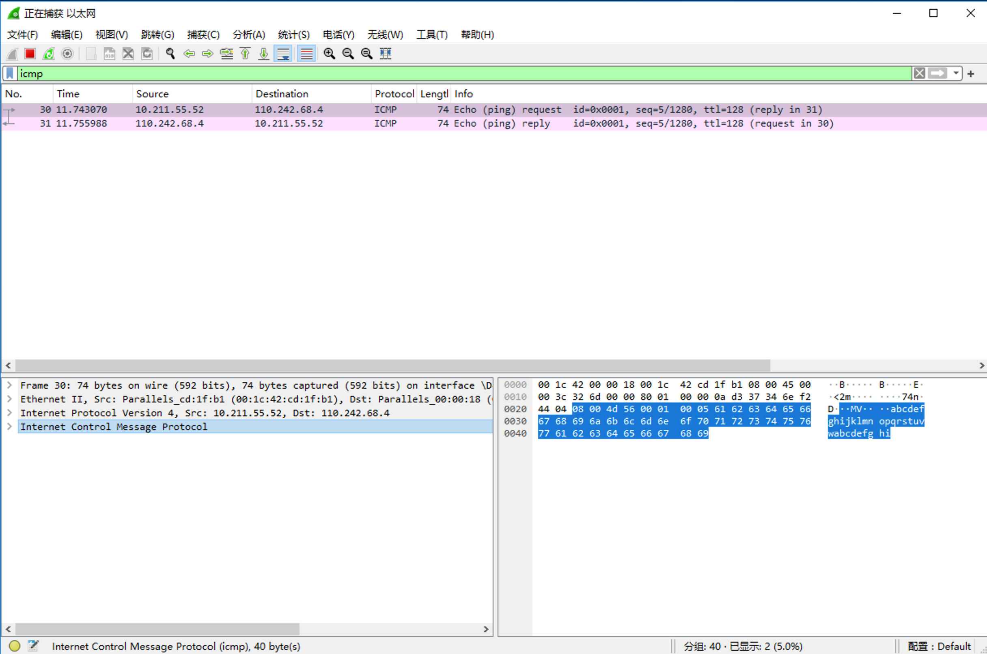987x654 pixels.
Task: Expand the Frame 30 tree node
Action: coord(10,385)
